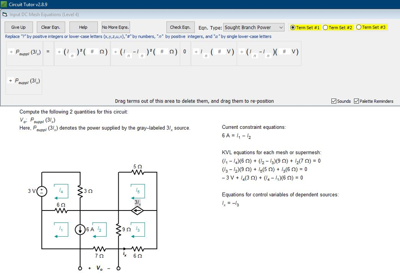Image resolution: width=400 pixels, height=278 pixels.
Task: Select the mesh current I4 arrow box
Action: [61, 191]
